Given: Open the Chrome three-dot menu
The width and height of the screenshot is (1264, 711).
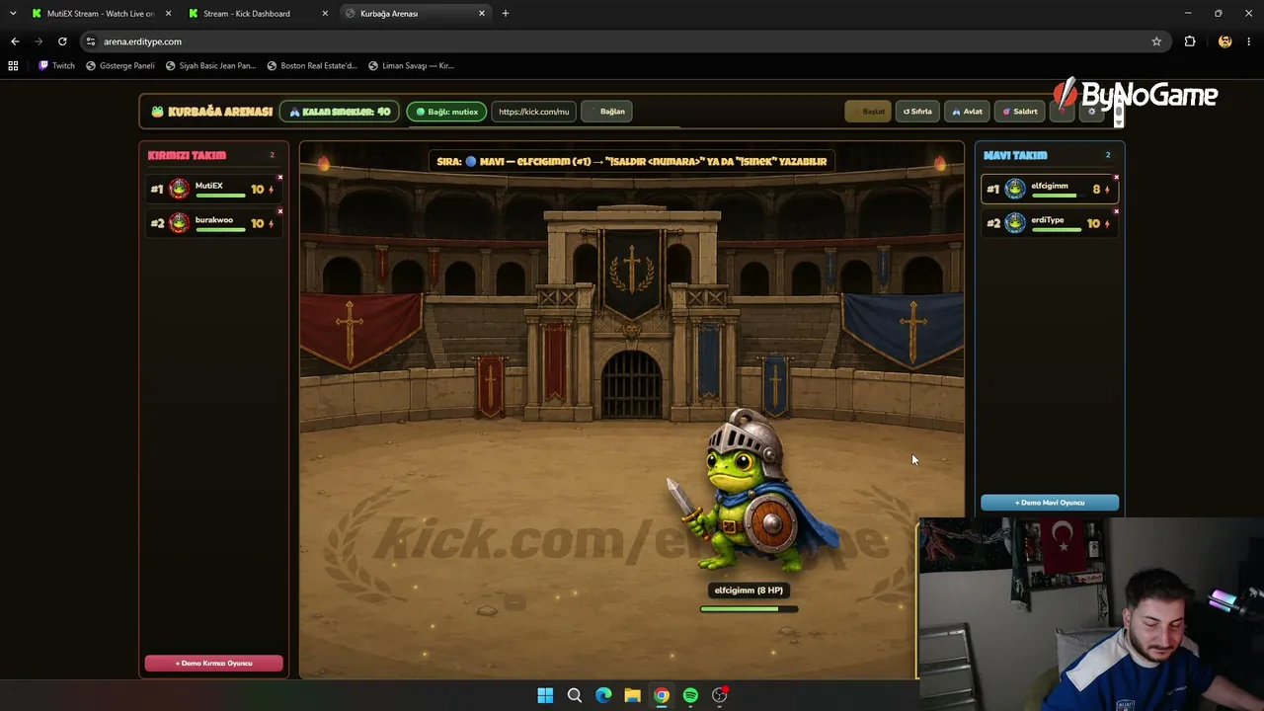Looking at the screenshot, I should (x=1249, y=41).
